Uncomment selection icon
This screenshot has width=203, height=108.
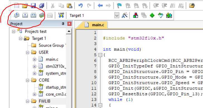point(181,6)
